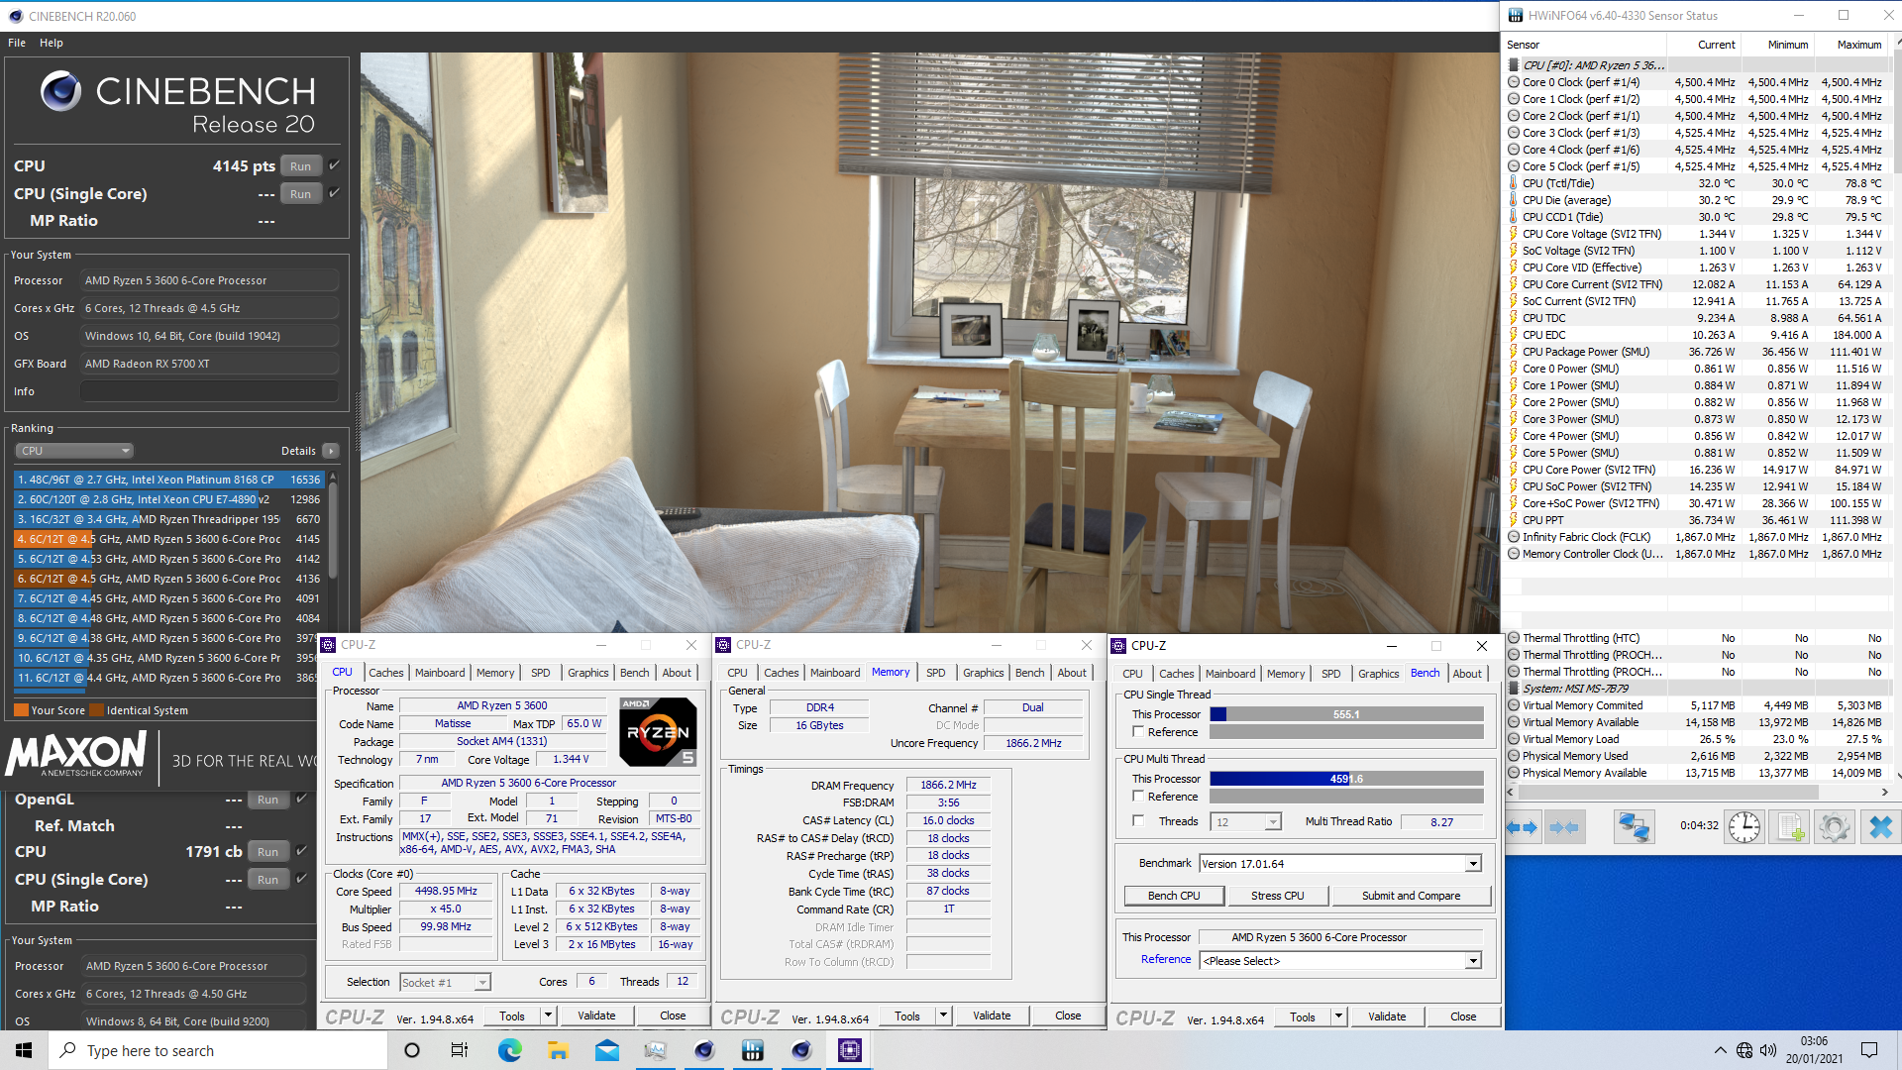The image size is (1902, 1070).
Task: Click the Cinebench Info input field
Action: coord(209,391)
